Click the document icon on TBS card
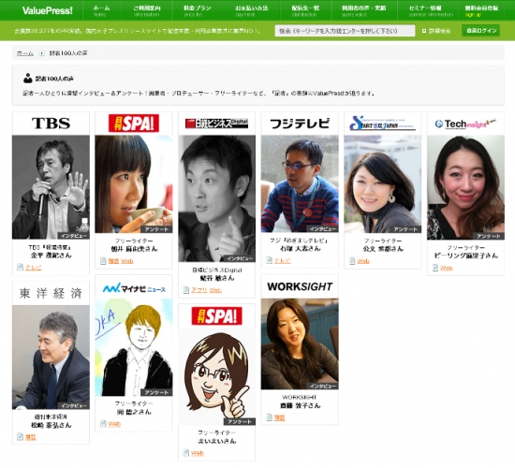Viewport: 515px width, 468px height. coord(20,268)
